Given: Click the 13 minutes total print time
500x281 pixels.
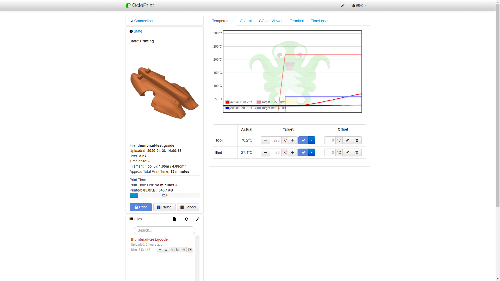Looking at the screenshot, I should click(x=180, y=171).
